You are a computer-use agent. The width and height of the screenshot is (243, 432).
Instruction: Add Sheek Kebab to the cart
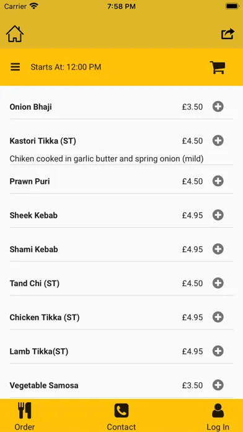pos(218,215)
